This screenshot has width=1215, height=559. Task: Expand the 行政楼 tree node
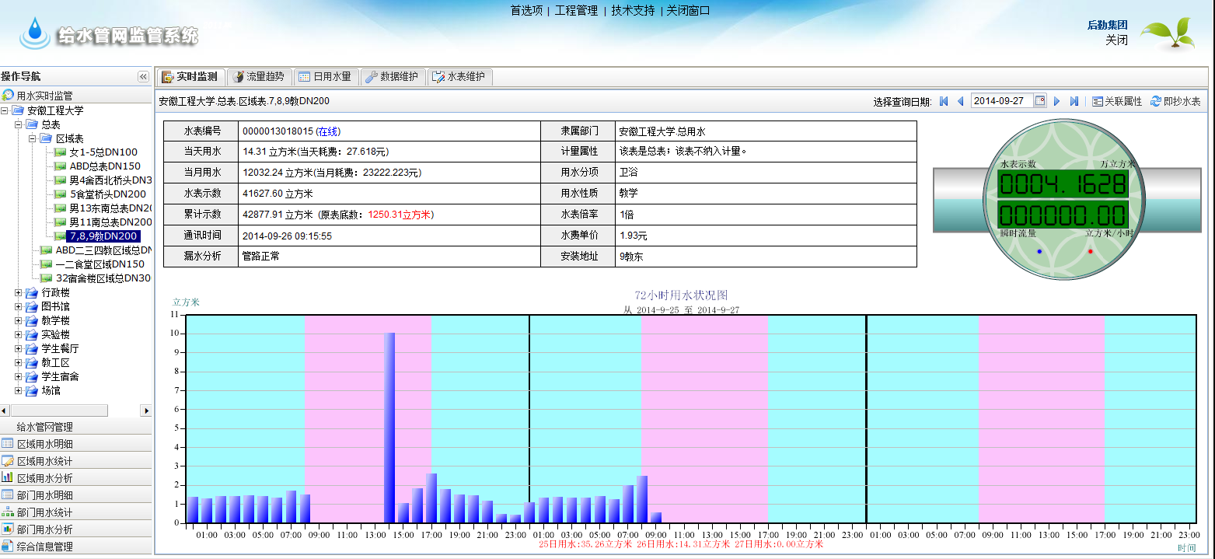click(19, 293)
